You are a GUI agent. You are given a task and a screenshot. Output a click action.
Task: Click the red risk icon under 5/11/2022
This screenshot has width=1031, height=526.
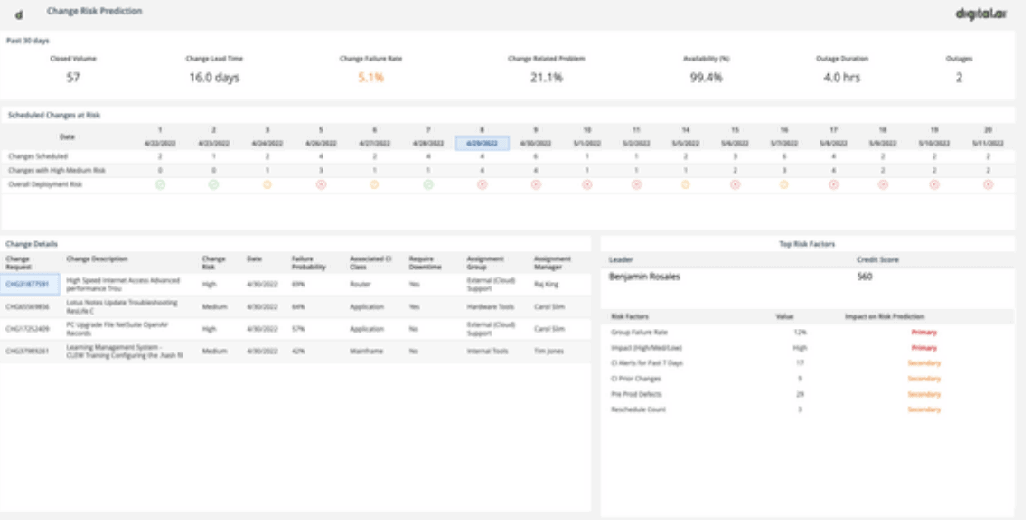tap(988, 184)
